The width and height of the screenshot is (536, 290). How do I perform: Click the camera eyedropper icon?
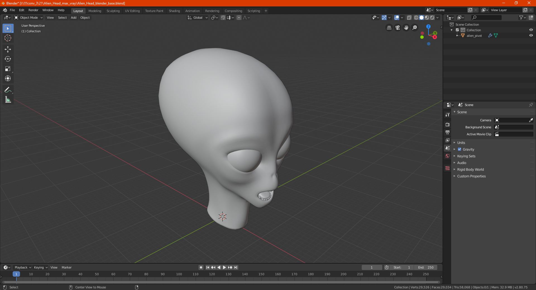tap(531, 120)
